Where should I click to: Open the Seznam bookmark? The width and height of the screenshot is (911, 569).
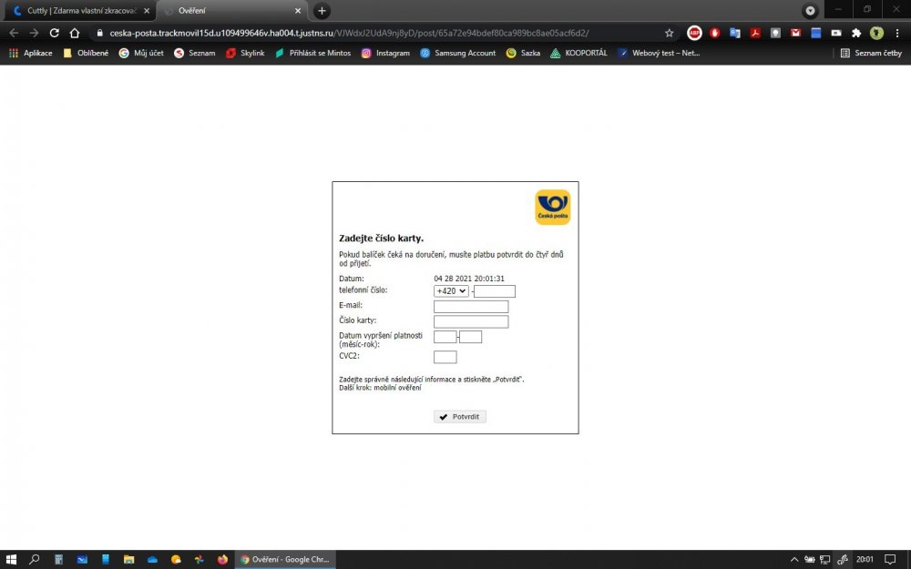[195, 53]
